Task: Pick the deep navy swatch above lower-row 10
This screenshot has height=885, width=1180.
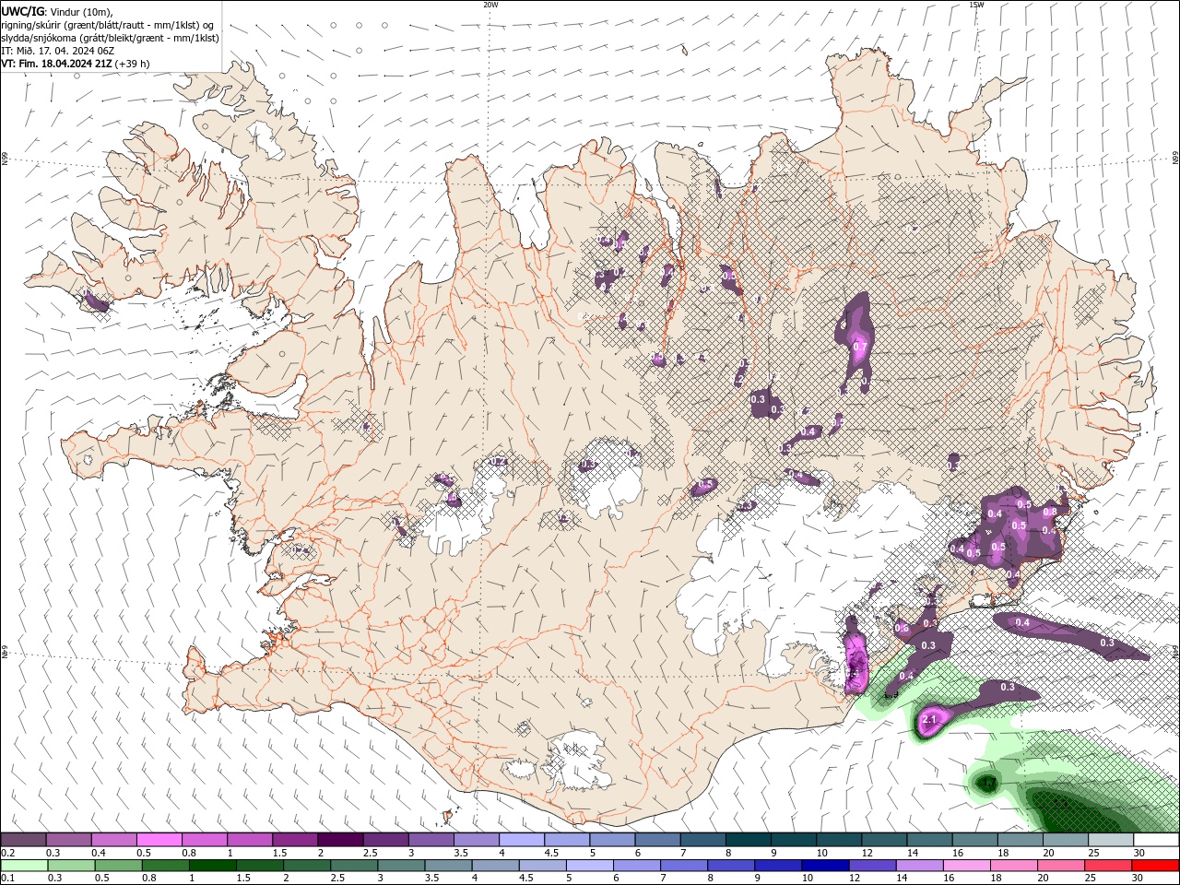Action: pos(825,866)
